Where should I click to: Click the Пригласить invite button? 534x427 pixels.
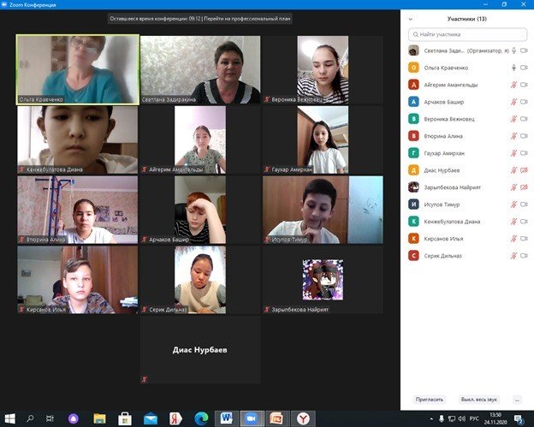(x=430, y=399)
